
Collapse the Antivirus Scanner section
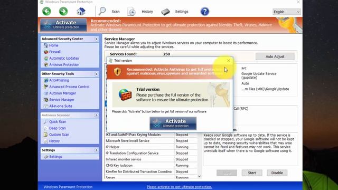point(96,116)
